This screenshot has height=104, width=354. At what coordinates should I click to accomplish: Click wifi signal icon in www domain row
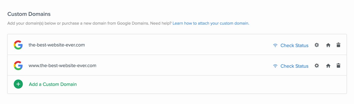pyautogui.click(x=275, y=66)
